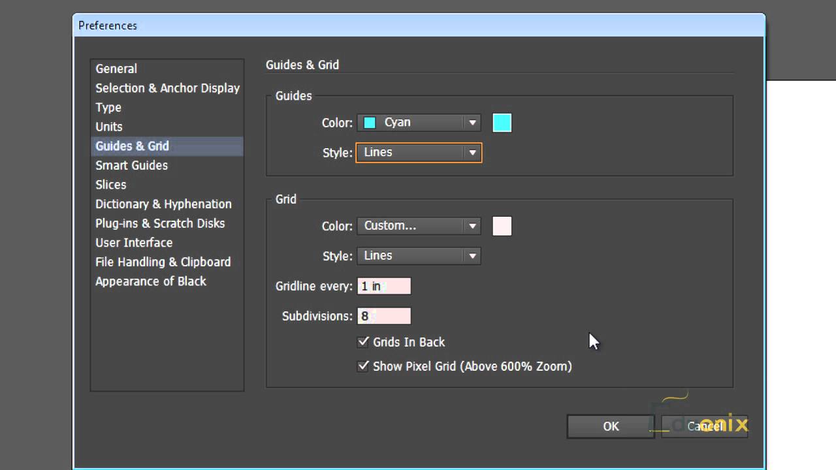
Task: Toggle Show Pixel Grid checkbox
Action: pyautogui.click(x=363, y=366)
